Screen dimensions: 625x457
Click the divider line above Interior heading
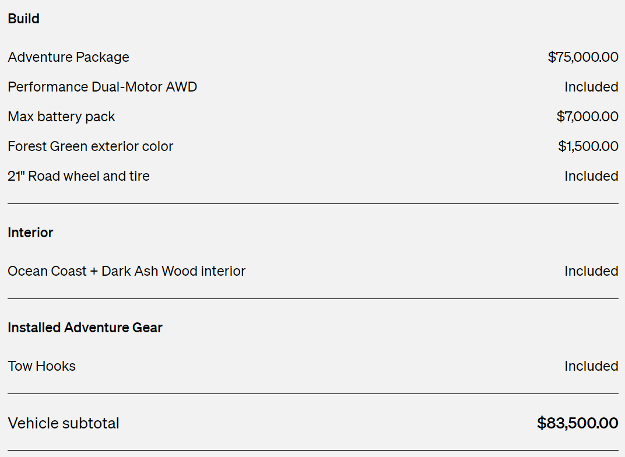(x=312, y=204)
